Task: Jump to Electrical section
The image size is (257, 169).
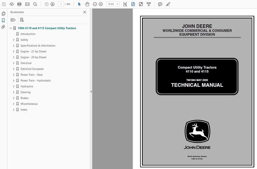Action: coord(26,63)
